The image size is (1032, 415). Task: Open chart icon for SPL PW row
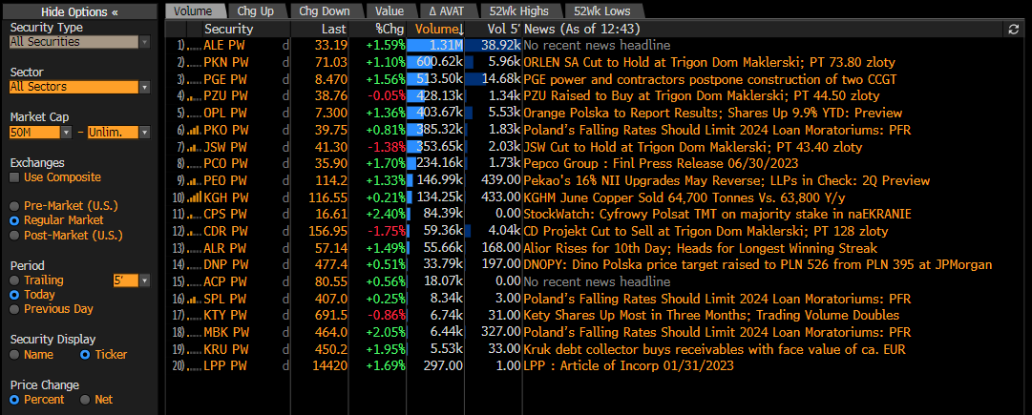pos(194,300)
